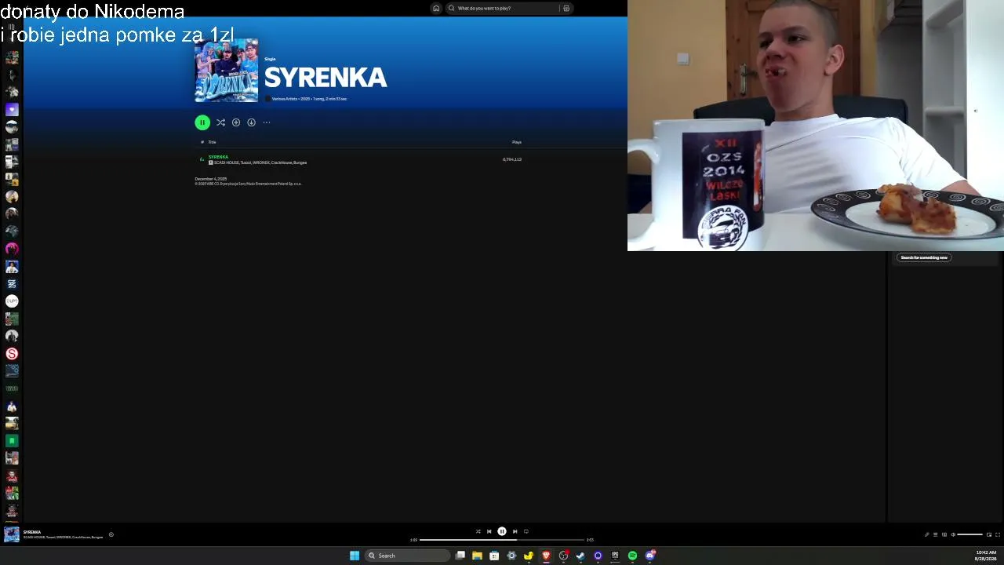
Task: Open Your Library at the sidebar top
Action: (12, 27)
